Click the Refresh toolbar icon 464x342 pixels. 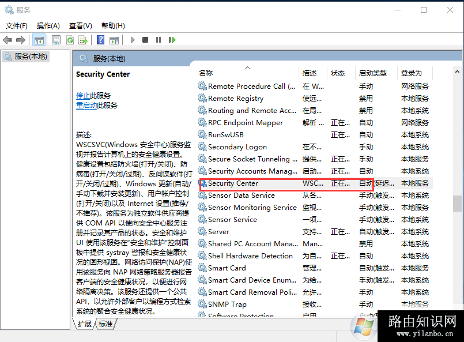pyautogui.click(x=70, y=40)
